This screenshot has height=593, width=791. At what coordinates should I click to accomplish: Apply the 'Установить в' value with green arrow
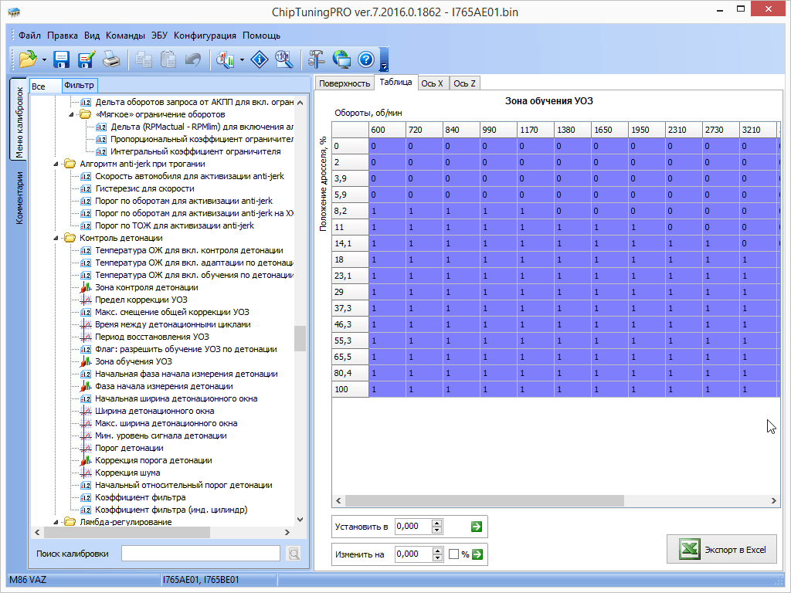click(477, 527)
